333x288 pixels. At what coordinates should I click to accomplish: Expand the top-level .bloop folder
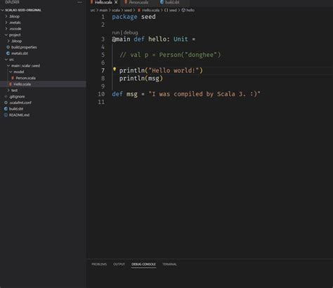(6, 16)
